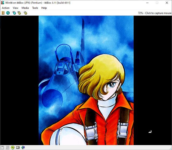Pause the emulated machine
This screenshot has height=150, width=172.
click(x=3, y=13)
